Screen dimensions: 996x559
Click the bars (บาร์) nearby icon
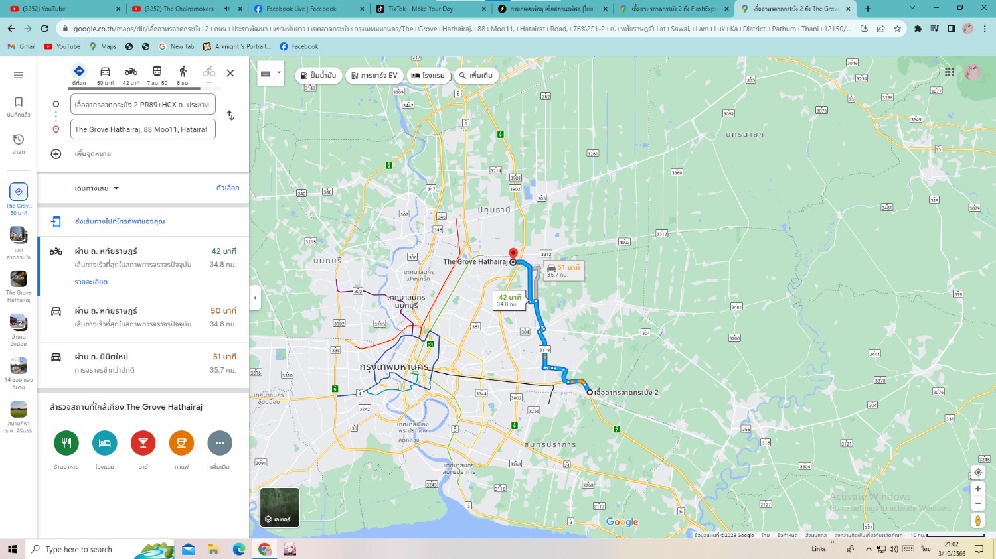tap(143, 443)
